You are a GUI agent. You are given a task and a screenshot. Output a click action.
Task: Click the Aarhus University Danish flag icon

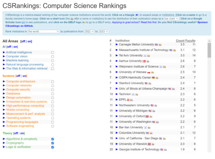pos(144,61)
